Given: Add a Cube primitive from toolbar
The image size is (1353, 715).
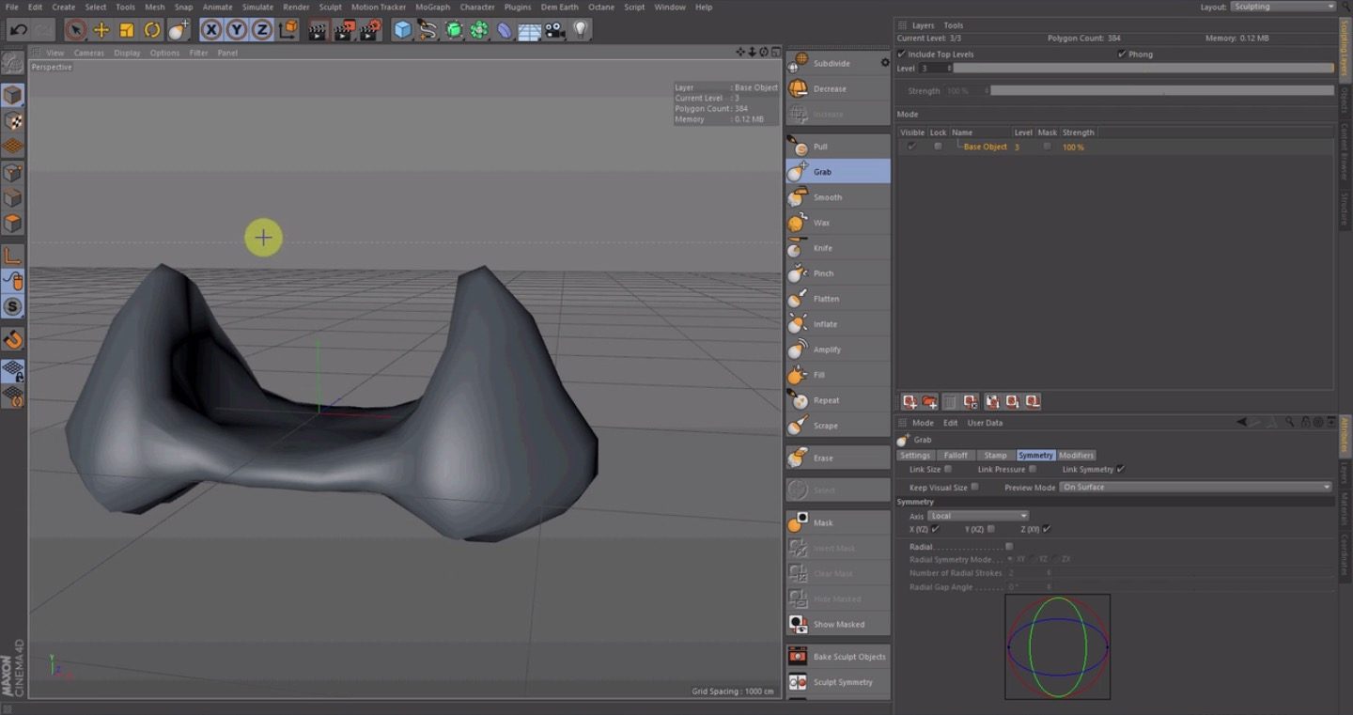Looking at the screenshot, I should [403, 30].
